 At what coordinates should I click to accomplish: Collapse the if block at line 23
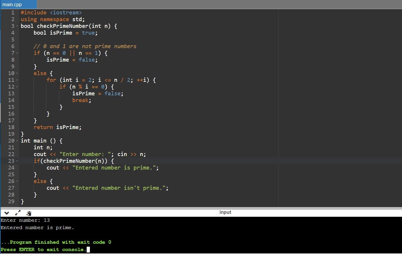click(17, 161)
